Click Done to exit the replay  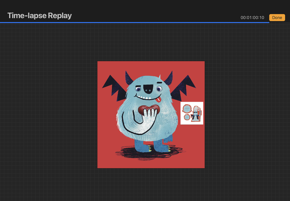[277, 18]
